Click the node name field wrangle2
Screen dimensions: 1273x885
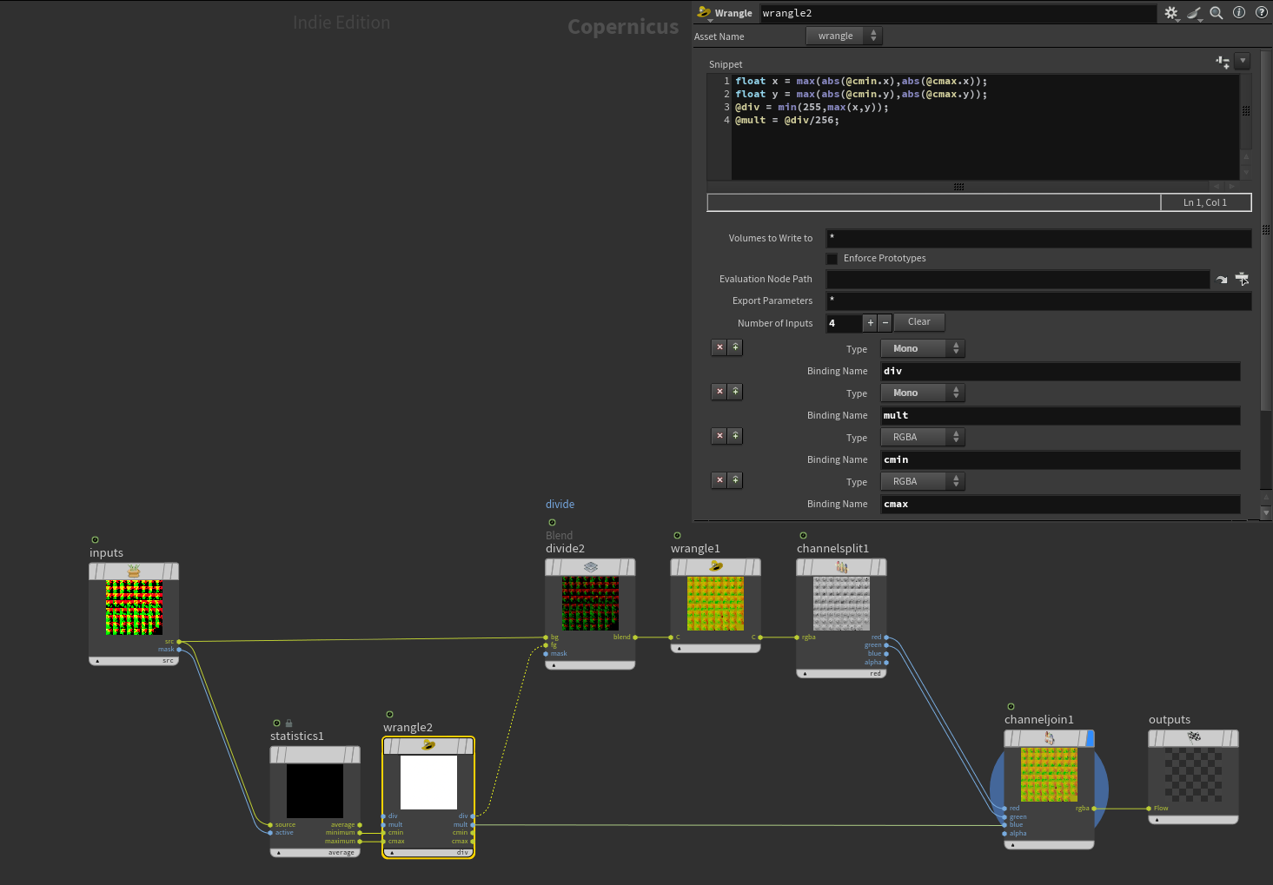pyautogui.click(x=958, y=13)
